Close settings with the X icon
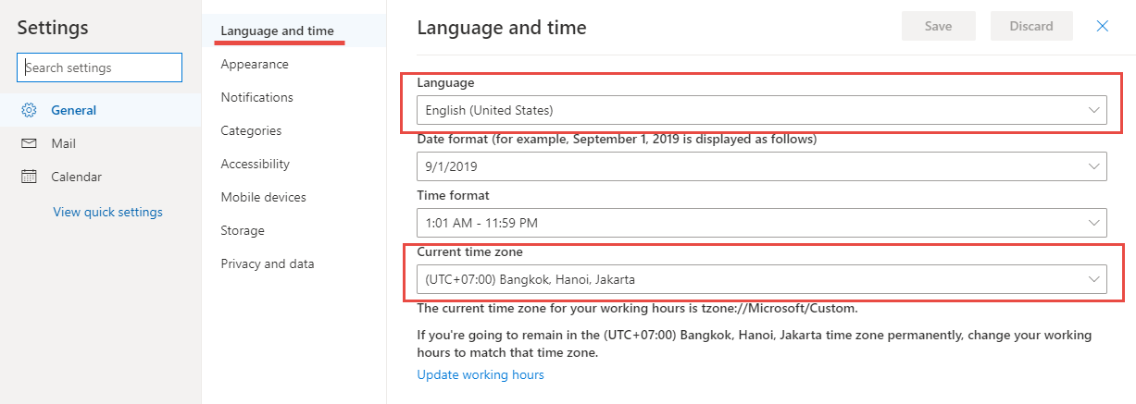This screenshot has width=1136, height=404. click(x=1102, y=26)
